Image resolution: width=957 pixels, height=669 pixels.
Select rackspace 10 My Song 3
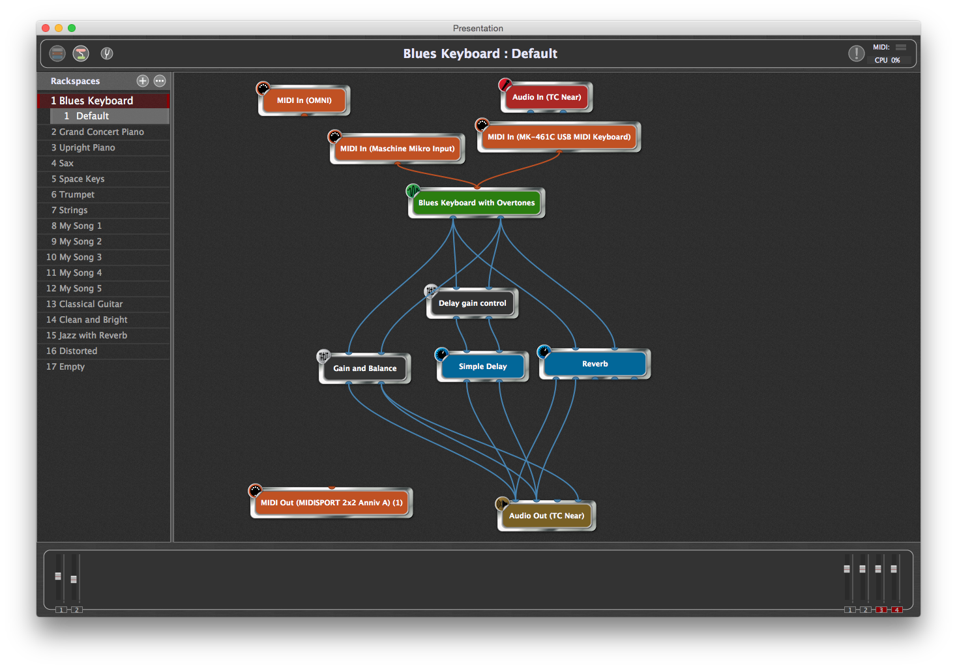tap(104, 257)
